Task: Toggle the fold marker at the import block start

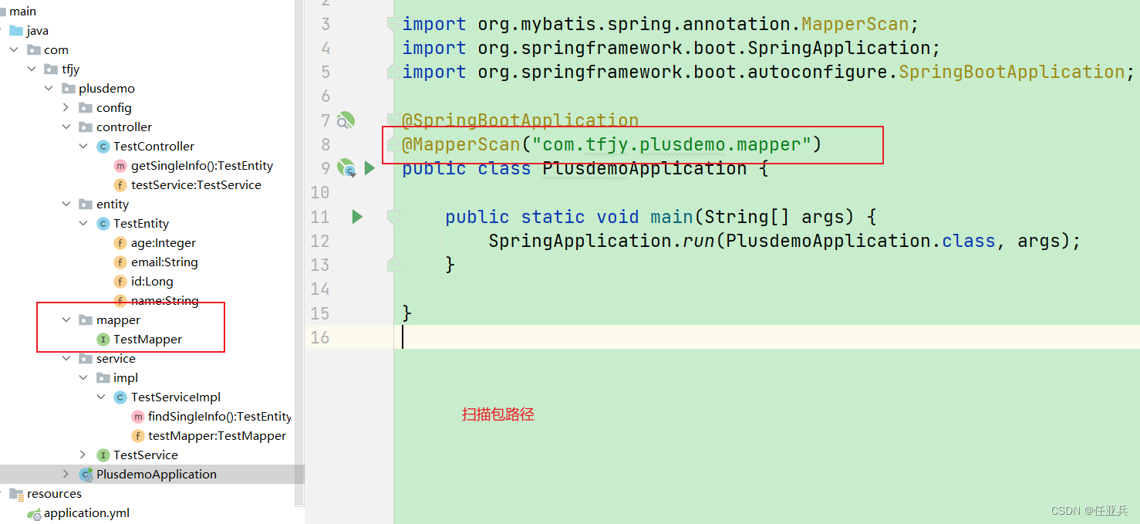Action: (393, 24)
